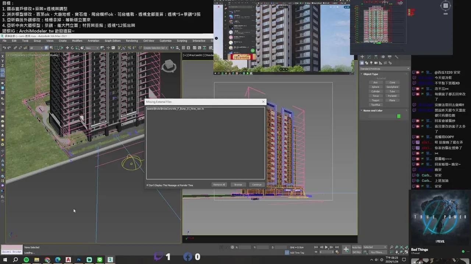471x264 pixels.
Task: Select the missing BricksConcrete file entry
Action: tap(175, 109)
